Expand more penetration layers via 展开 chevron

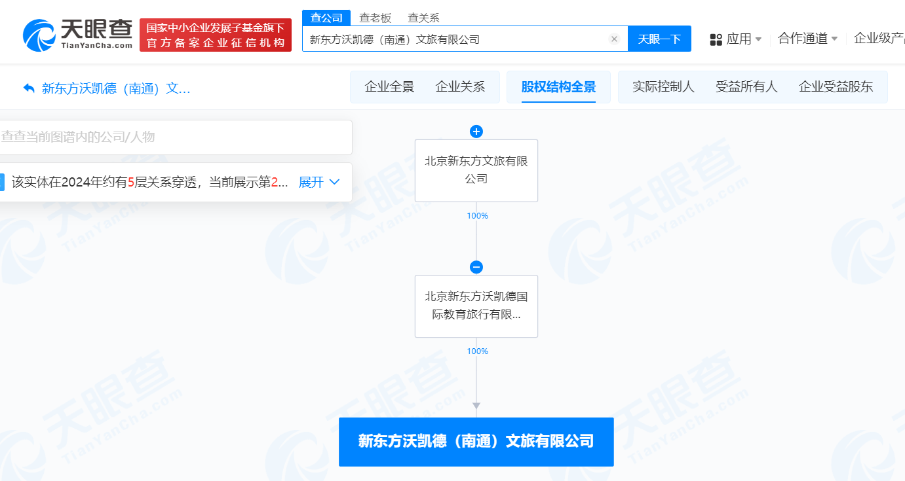point(319,183)
